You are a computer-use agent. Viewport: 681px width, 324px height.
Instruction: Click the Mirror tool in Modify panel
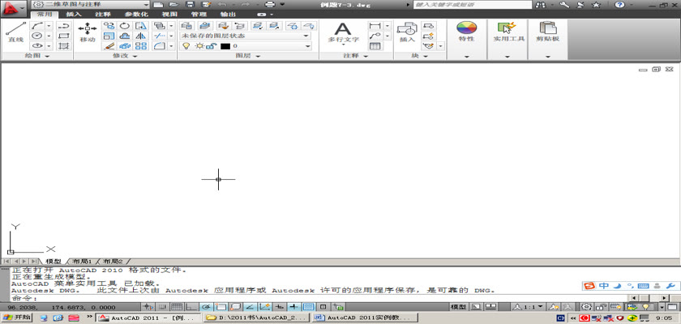(x=141, y=36)
